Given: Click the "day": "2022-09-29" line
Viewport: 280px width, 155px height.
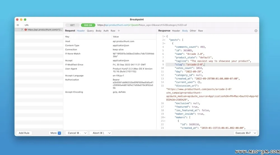Looking at the screenshot, I should tap(189, 72).
